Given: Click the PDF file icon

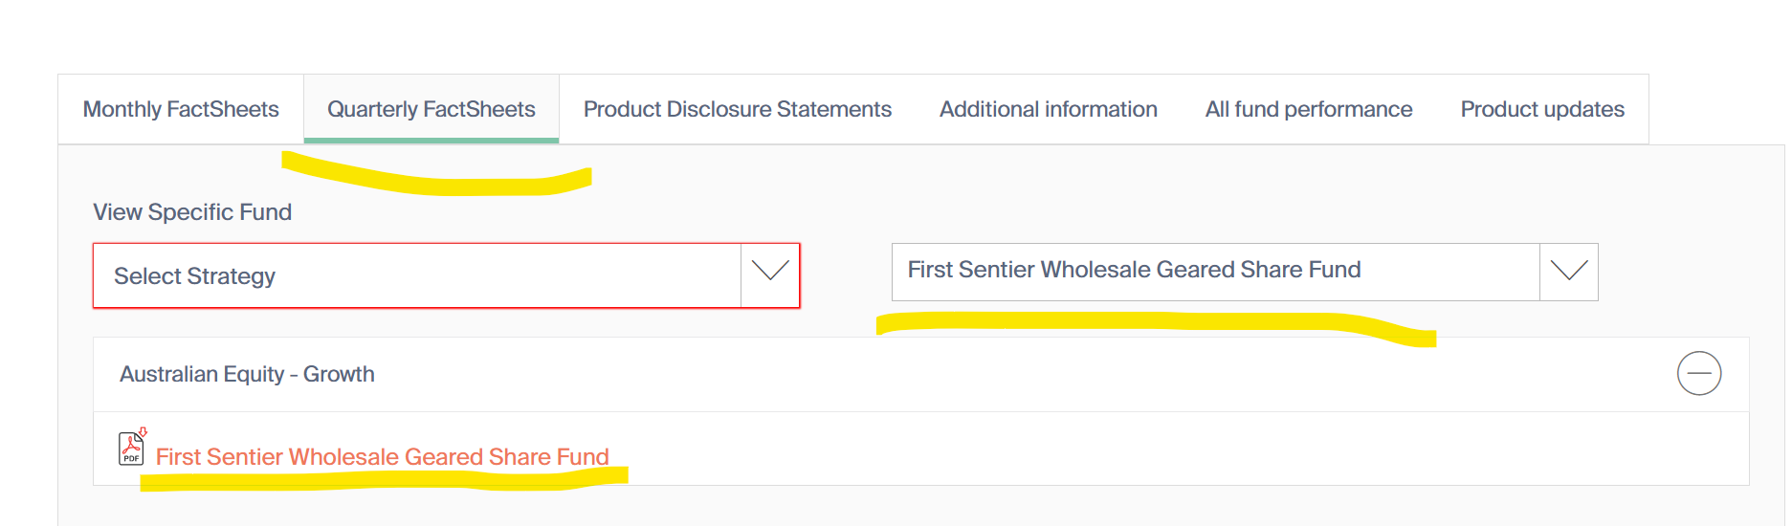Looking at the screenshot, I should [x=131, y=448].
